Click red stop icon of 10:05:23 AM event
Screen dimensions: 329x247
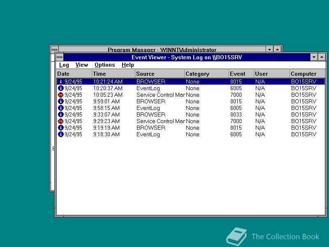(60, 95)
